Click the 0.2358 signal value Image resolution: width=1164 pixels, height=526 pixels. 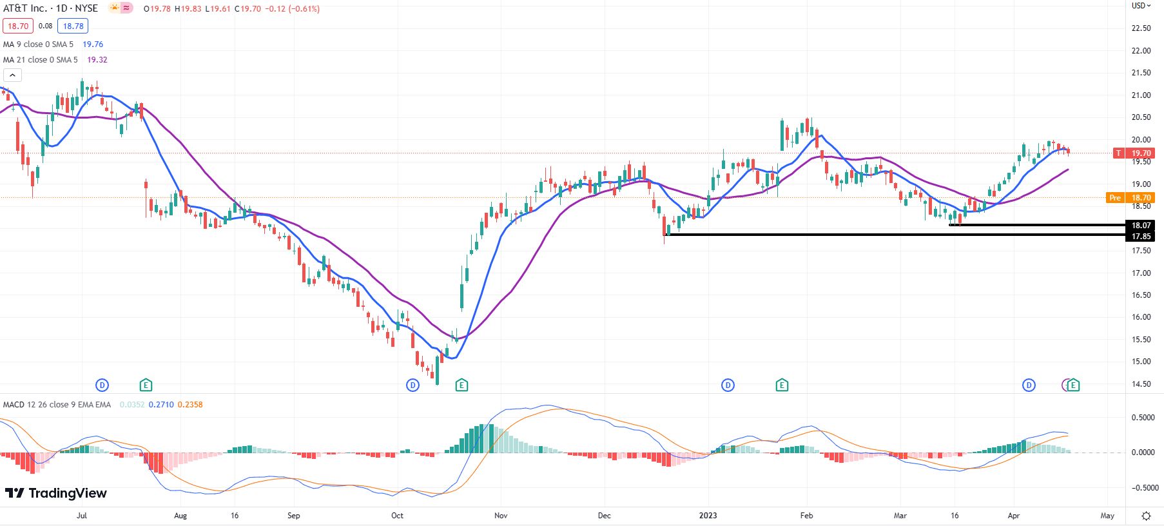pyautogui.click(x=190, y=405)
